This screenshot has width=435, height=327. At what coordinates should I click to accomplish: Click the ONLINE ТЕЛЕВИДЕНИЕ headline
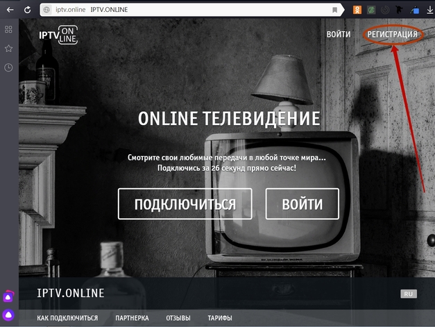229,119
